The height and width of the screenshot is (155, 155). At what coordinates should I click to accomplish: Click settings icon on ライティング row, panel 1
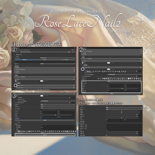click(74, 69)
